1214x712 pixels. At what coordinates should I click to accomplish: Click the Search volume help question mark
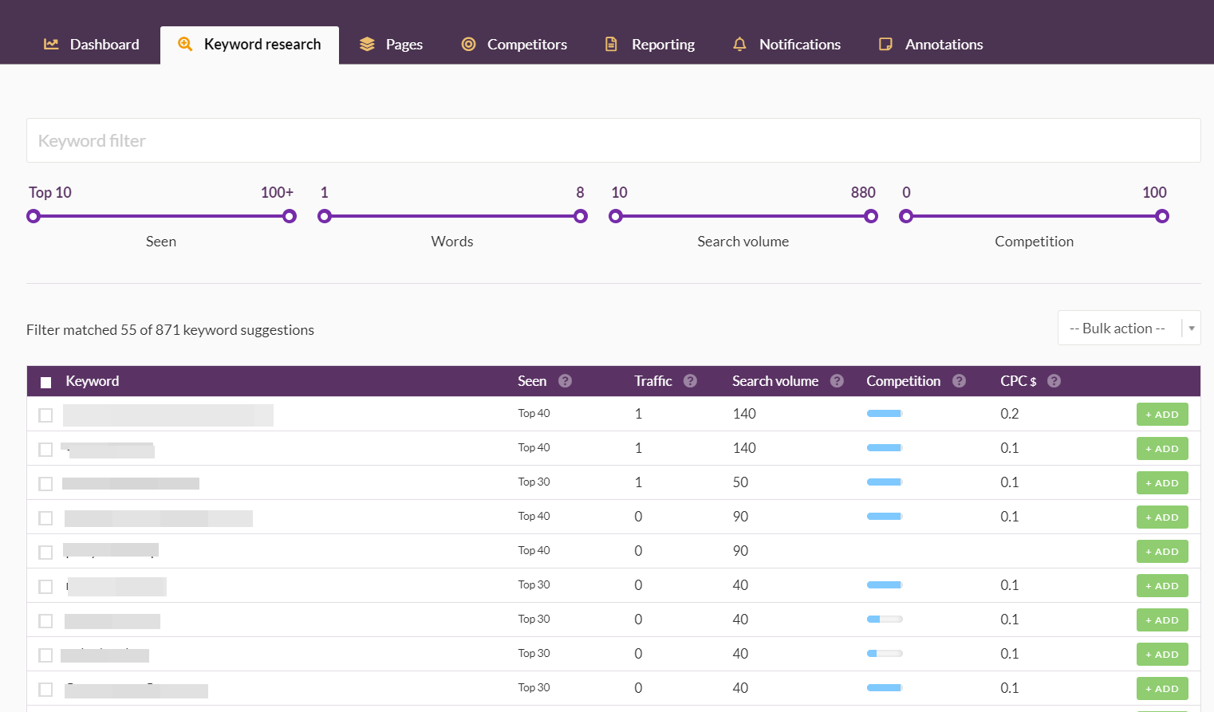(837, 381)
